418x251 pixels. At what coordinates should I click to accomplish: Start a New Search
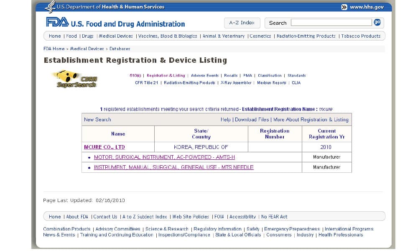pos(97,120)
